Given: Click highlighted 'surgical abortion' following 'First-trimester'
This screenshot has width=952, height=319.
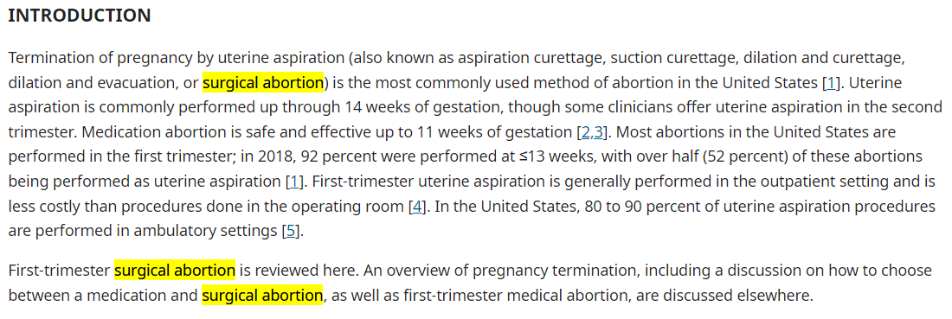Looking at the screenshot, I should click(x=174, y=271).
